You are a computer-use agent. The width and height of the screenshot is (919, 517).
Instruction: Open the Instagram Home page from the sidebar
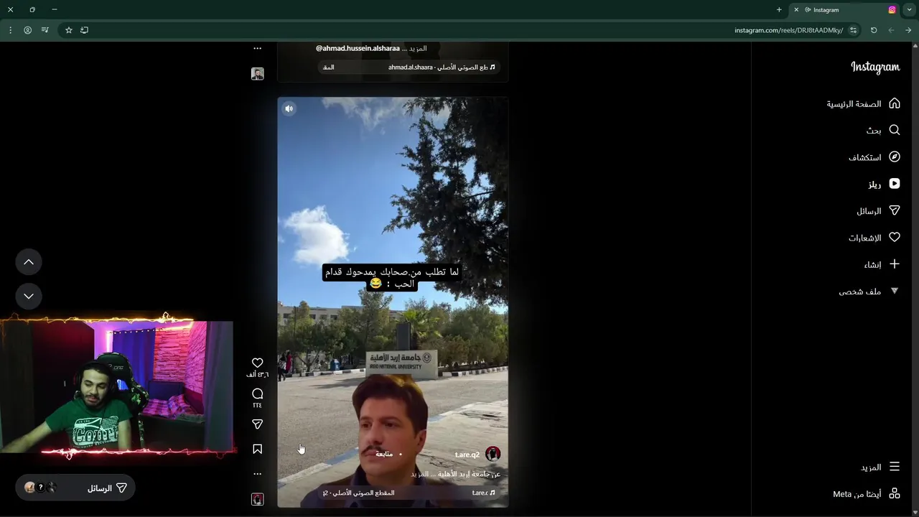point(863,103)
